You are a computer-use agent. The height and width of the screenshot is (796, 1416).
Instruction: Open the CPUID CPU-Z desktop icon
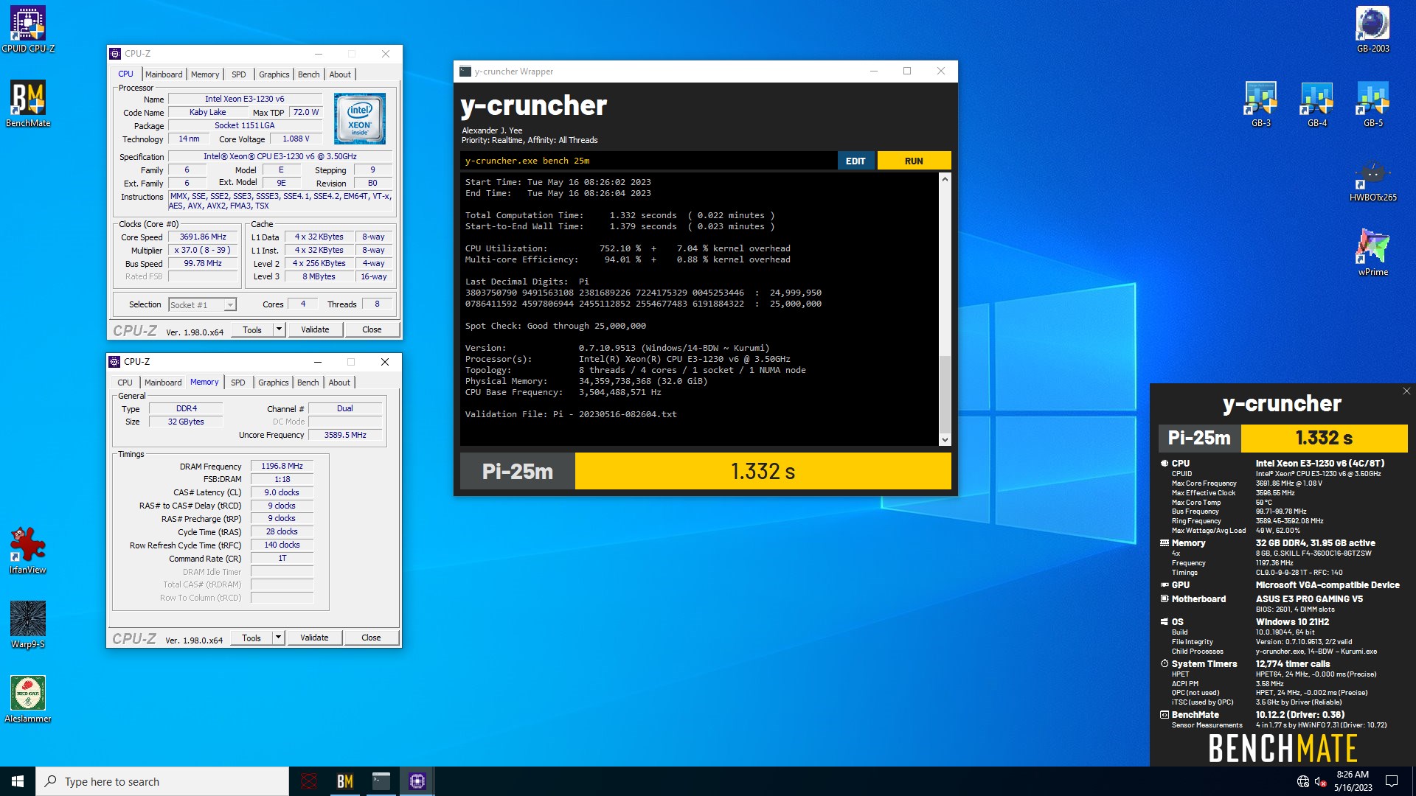28,29
